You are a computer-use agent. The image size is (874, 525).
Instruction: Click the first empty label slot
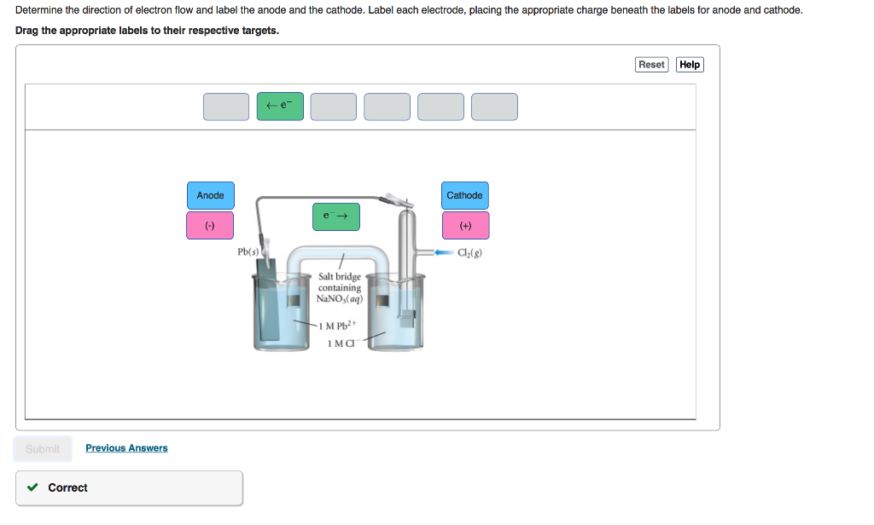pyautogui.click(x=225, y=106)
